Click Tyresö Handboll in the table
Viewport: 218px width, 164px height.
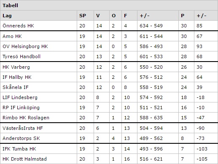pos(22,56)
